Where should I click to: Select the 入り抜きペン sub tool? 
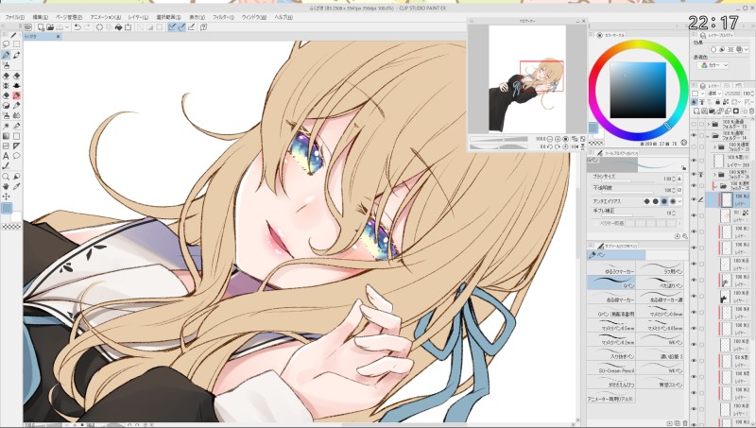click(611, 352)
